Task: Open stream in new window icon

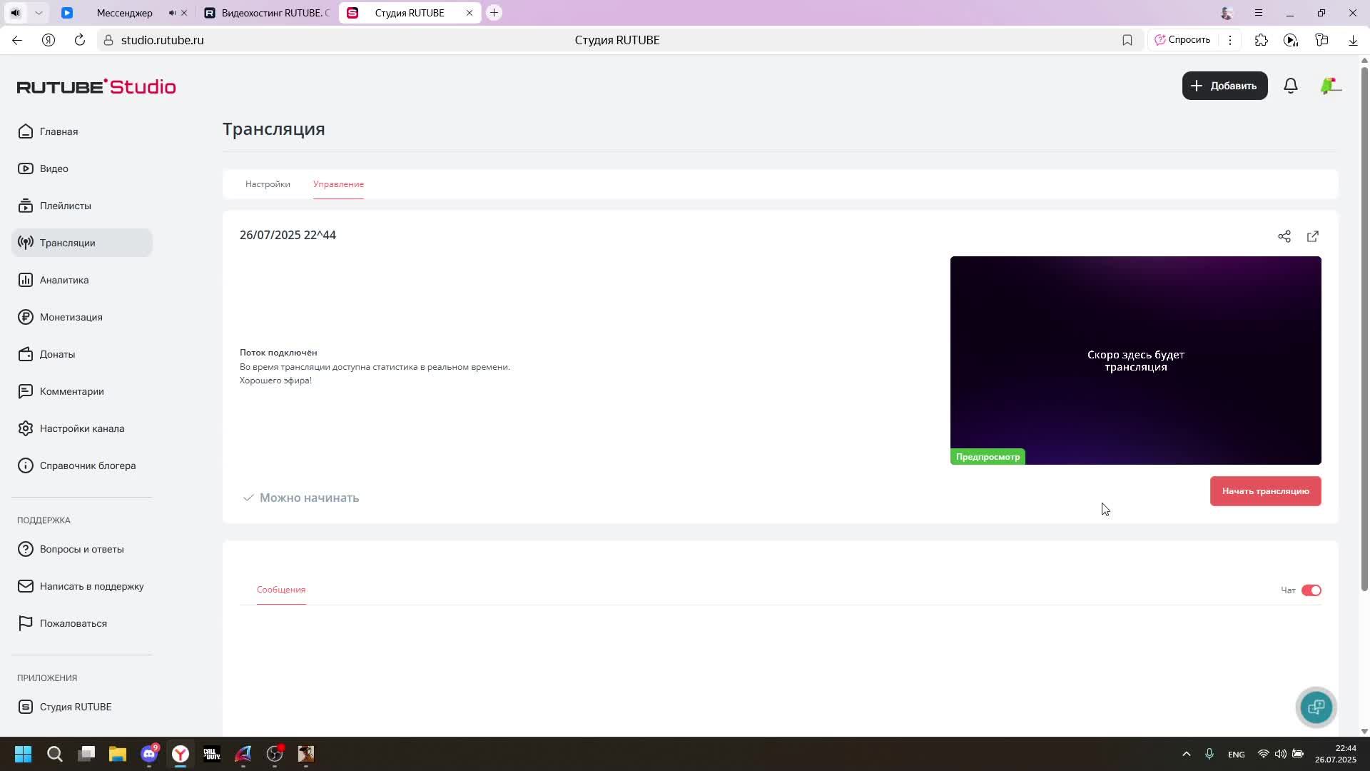Action: tap(1312, 236)
